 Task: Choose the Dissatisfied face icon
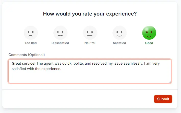pyautogui.click(x=60, y=33)
